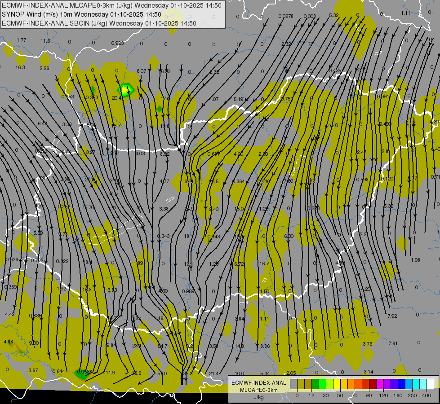Click the map value 11.6
The width and height of the screenshot is (440, 404).
point(45,41)
